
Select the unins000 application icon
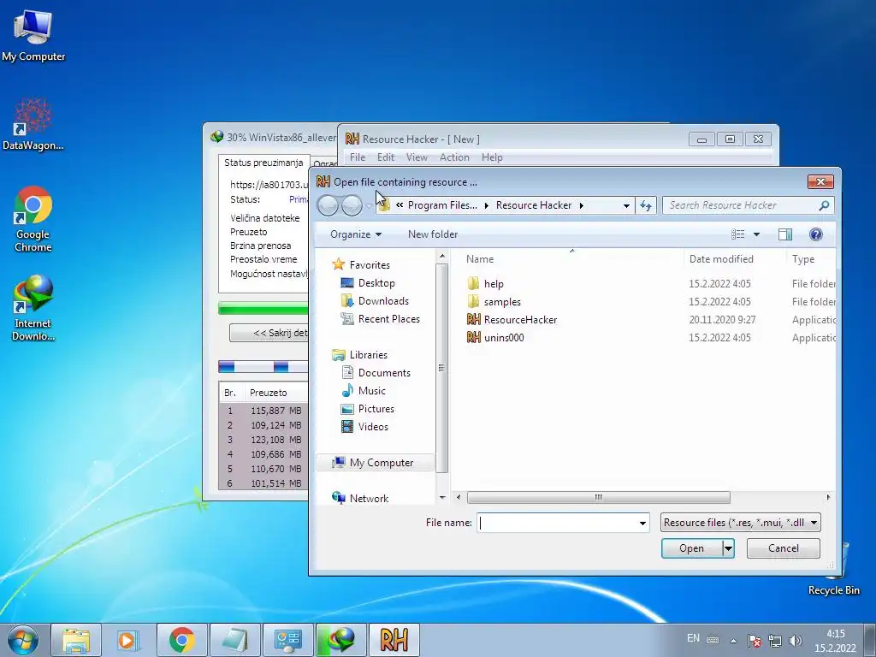click(x=473, y=337)
